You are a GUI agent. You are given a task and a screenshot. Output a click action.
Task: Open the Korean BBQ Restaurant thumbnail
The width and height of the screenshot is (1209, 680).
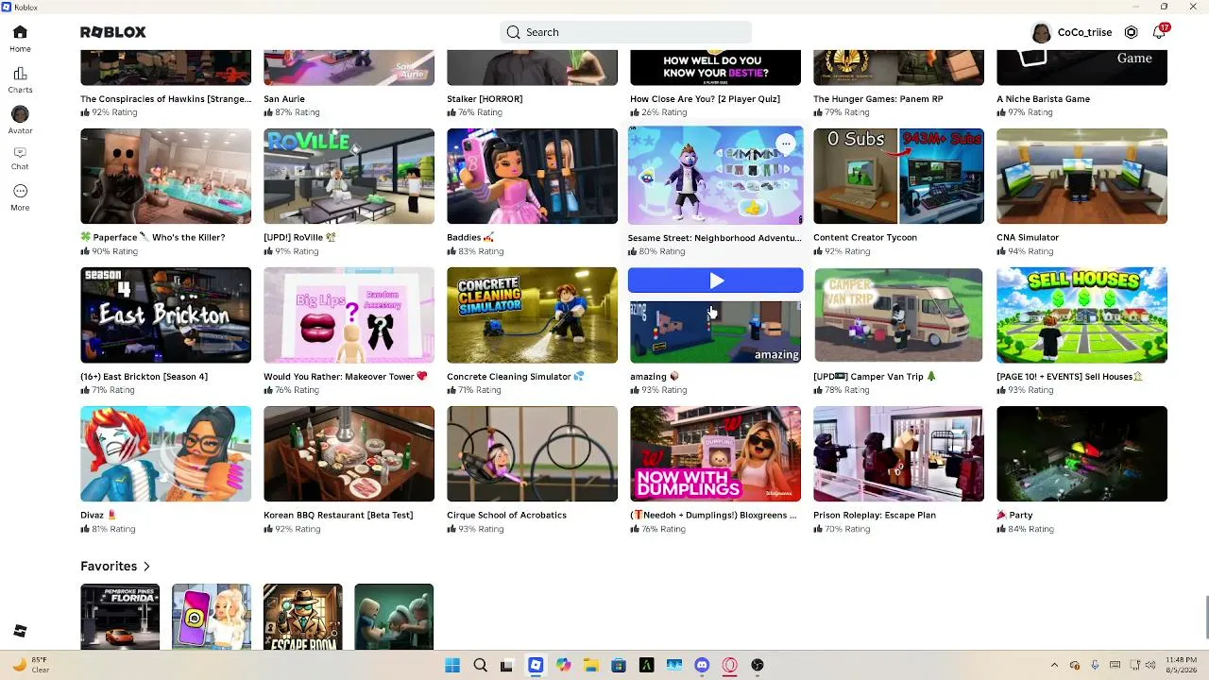pyautogui.click(x=349, y=454)
